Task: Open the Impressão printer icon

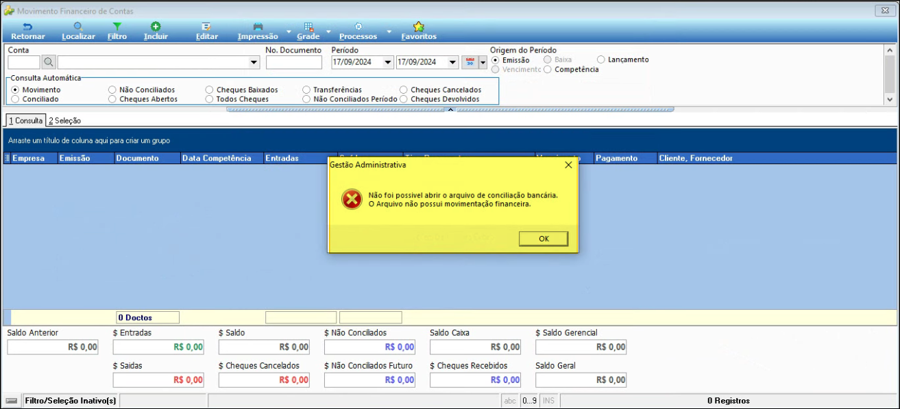Action: (x=258, y=26)
